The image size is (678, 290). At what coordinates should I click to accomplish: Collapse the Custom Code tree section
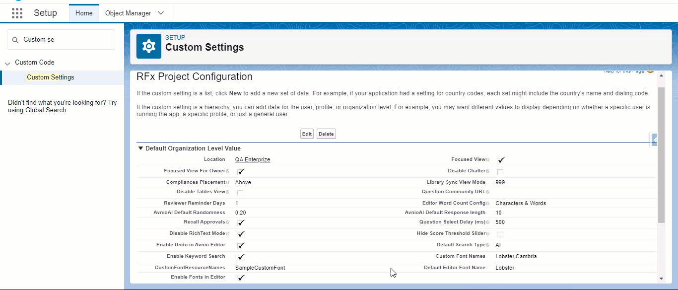click(7, 63)
